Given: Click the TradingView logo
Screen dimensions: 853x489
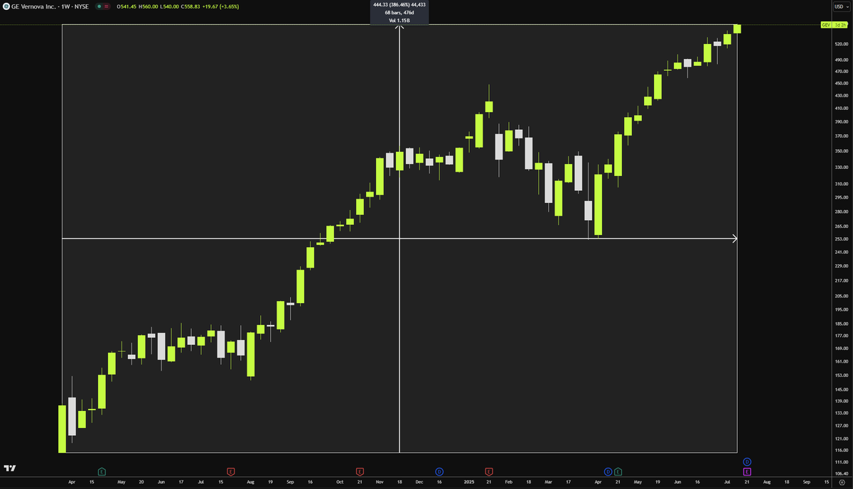Looking at the screenshot, I should click(x=10, y=468).
